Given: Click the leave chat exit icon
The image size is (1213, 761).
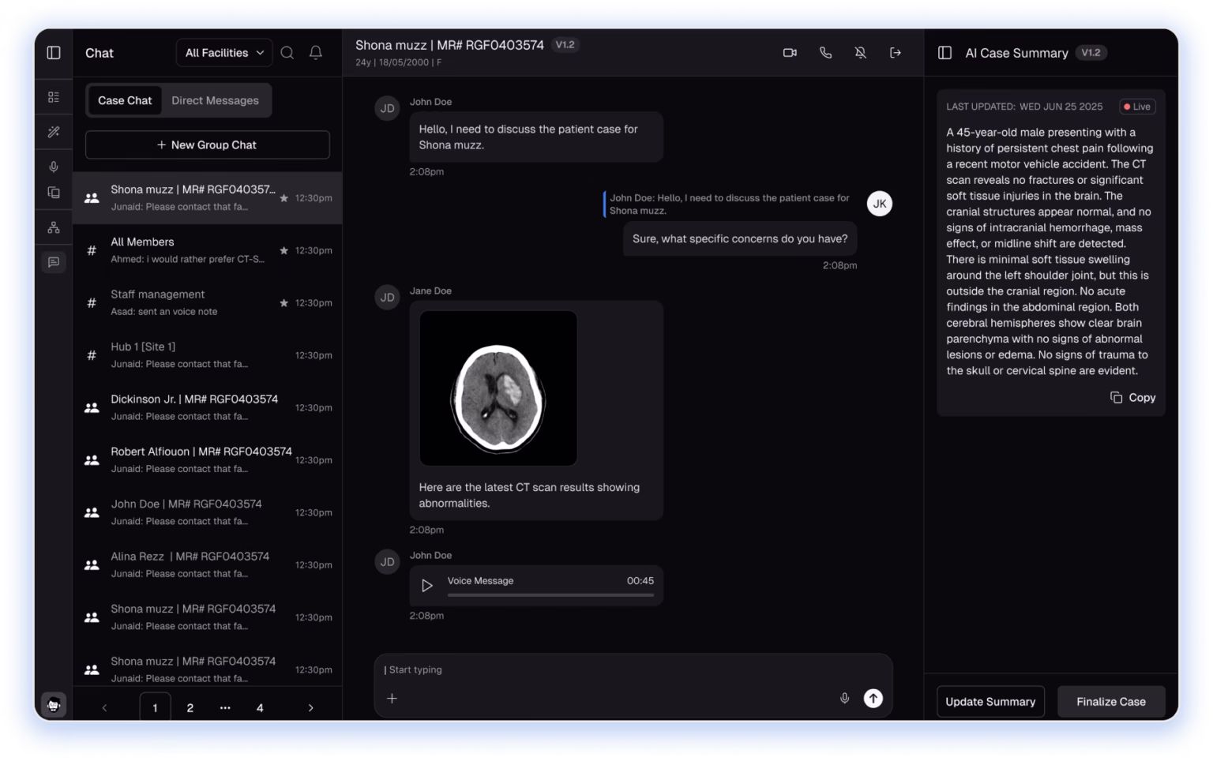Looking at the screenshot, I should pos(895,53).
